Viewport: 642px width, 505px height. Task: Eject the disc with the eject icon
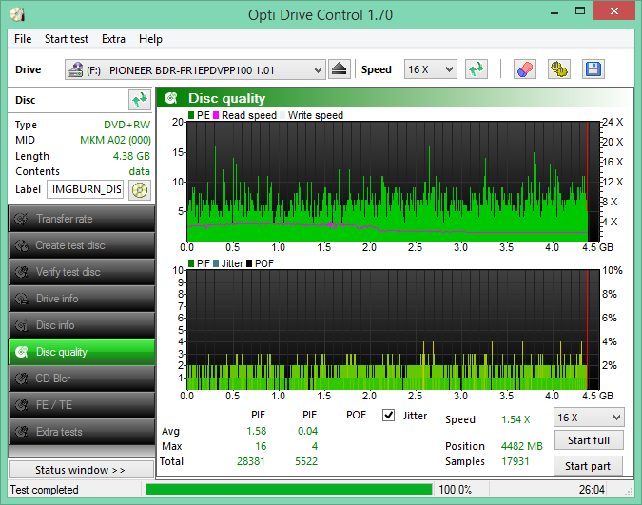(339, 69)
